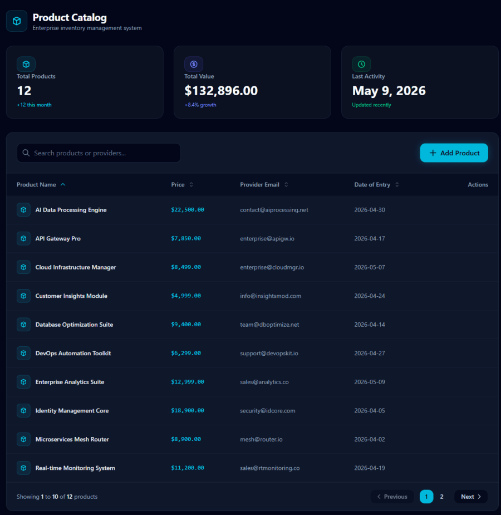Click the Total Products cube icon
Screen dimensions: 501x515
(26, 64)
